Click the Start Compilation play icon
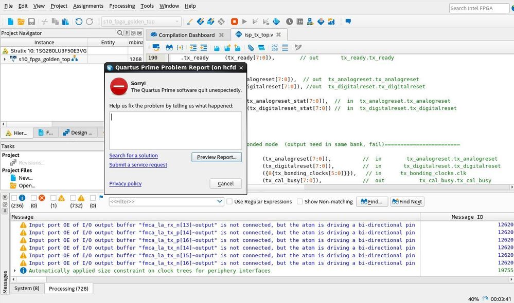The height and width of the screenshot is (303, 514). (244, 22)
